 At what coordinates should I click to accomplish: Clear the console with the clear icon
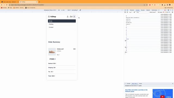click(127, 12)
